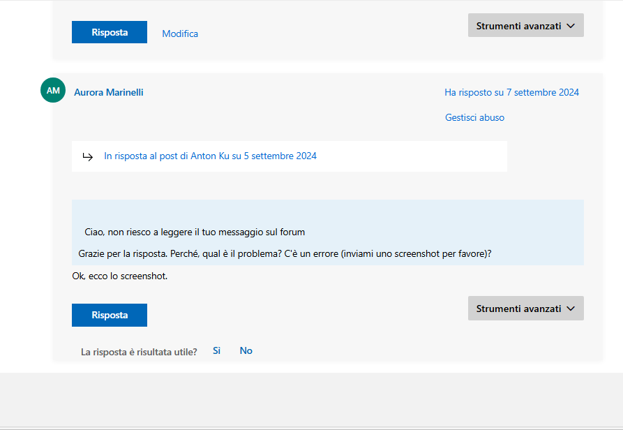Click the AM avatar circle of Aurora Marinelli
The image size is (623, 430).
pyautogui.click(x=53, y=90)
